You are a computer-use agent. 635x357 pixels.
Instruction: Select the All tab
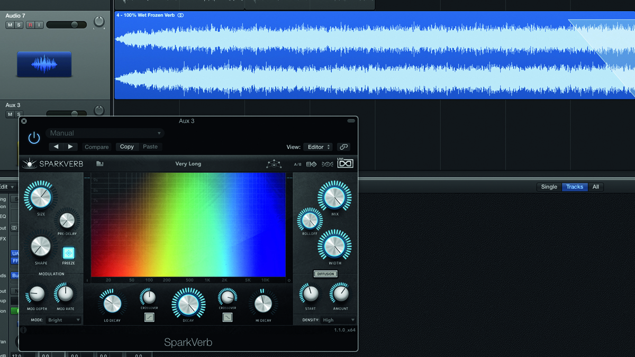click(596, 187)
